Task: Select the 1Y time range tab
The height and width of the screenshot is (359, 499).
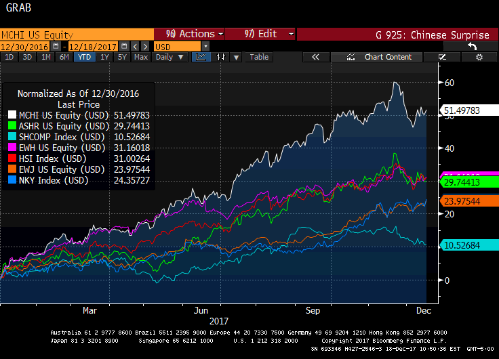Action: [x=104, y=57]
